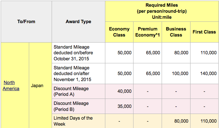This screenshot has width=219, height=128.
Task: Click the To/From header cell
Action: click(x=26, y=22)
